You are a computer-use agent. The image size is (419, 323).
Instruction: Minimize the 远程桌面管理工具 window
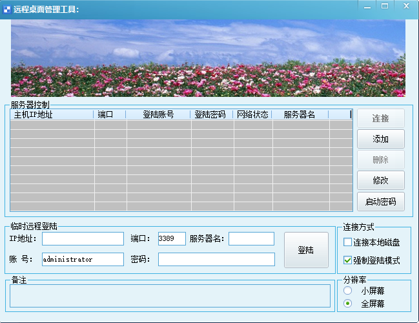(x=367, y=6)
